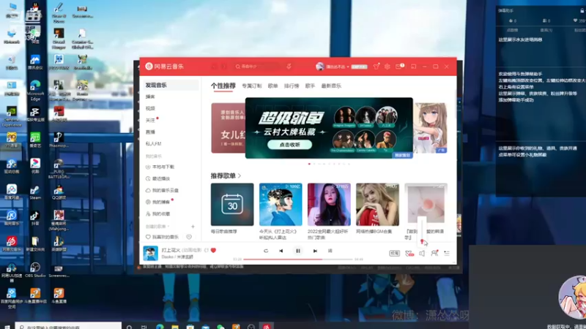Open the user avatar profile
This screenshot has width=586, height=329.
pos(319,67)
